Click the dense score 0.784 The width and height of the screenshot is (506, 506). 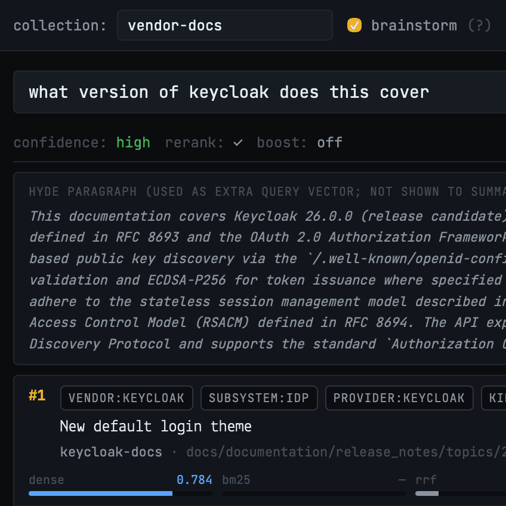[x=195, y=480]
